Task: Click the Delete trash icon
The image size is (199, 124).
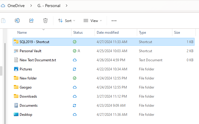Action: [x=45, y=21]
